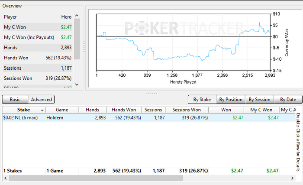Sort by the Won column header

[x=226, y=110]
